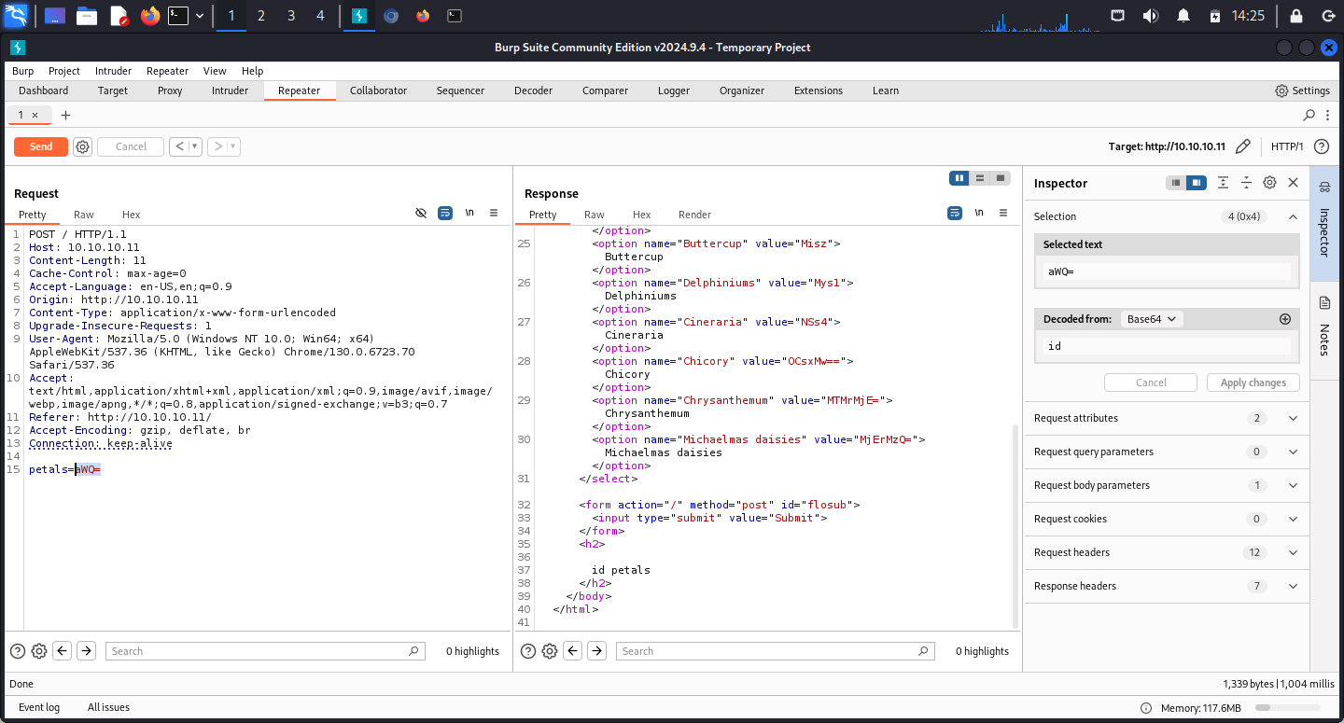1344x723 pixels.
Task: Expand Request cookies section
Action: (x=1293, y=519)
